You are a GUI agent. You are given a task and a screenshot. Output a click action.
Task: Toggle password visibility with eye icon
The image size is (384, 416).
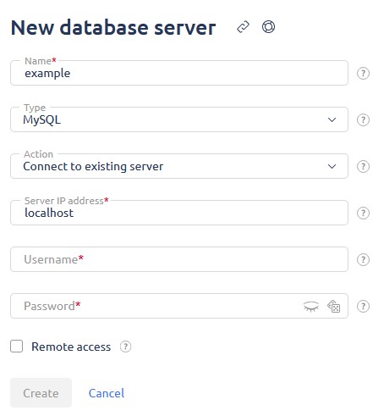(311, 307)
